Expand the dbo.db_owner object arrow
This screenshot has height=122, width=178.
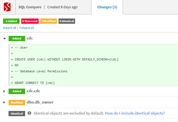(4, 102)
